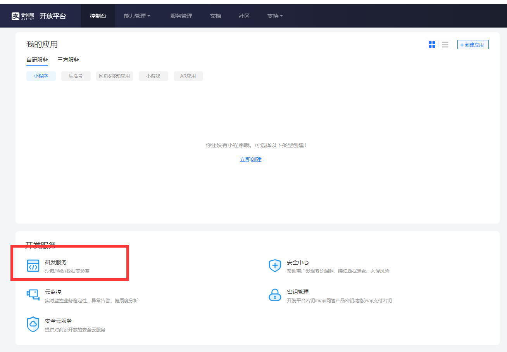Click the 密钥管理 lock icon
This screenshot has height=352, width=507.
[275, 295]
